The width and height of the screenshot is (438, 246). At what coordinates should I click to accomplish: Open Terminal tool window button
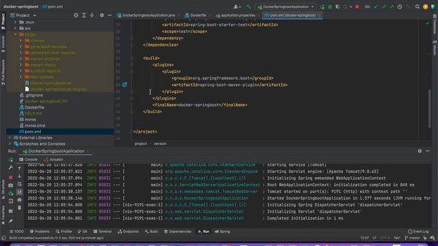(x=102, y=232)
